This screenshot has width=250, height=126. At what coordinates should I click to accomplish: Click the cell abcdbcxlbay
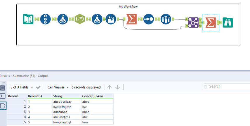[67, 101]
